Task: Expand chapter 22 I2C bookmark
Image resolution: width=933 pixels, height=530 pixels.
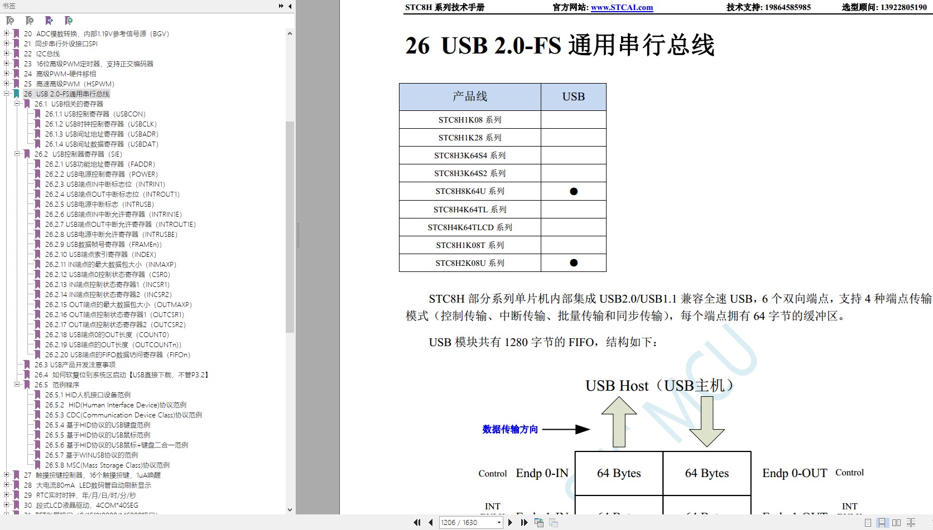Action: [x=7, y=54]
